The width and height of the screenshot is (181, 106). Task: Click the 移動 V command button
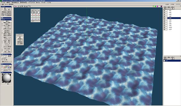7,24
